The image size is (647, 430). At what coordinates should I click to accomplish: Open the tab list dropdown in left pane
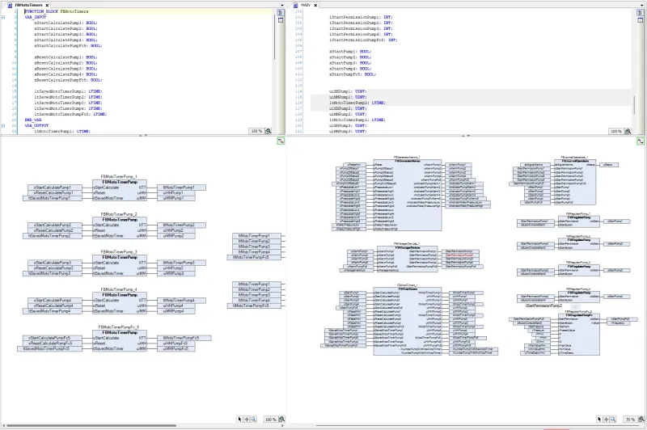click(281, 5)
